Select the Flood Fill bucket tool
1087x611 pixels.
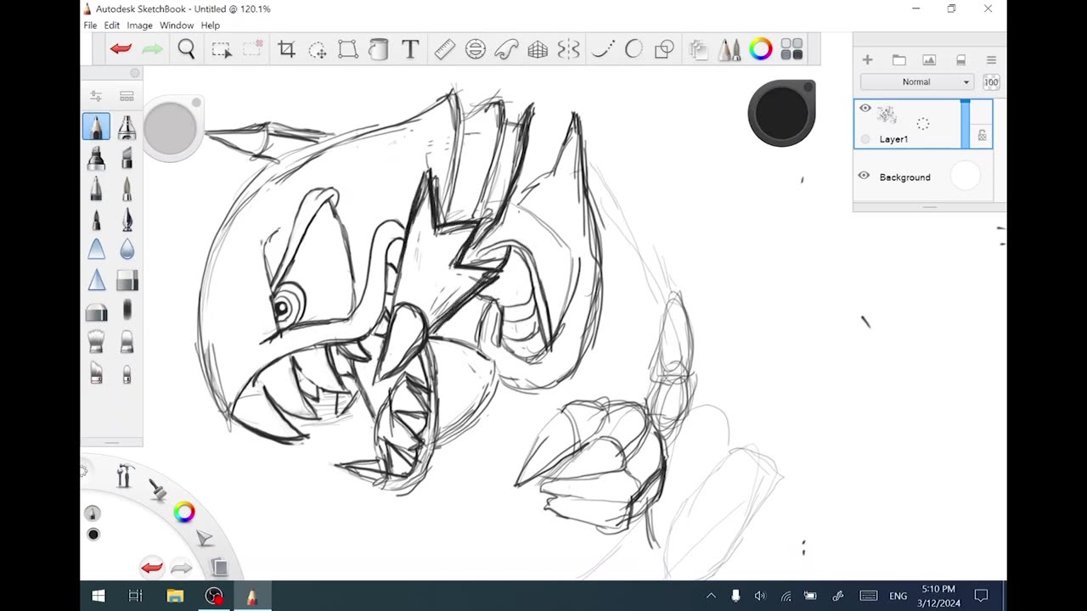pyautogui.click(x=379, y=49)
